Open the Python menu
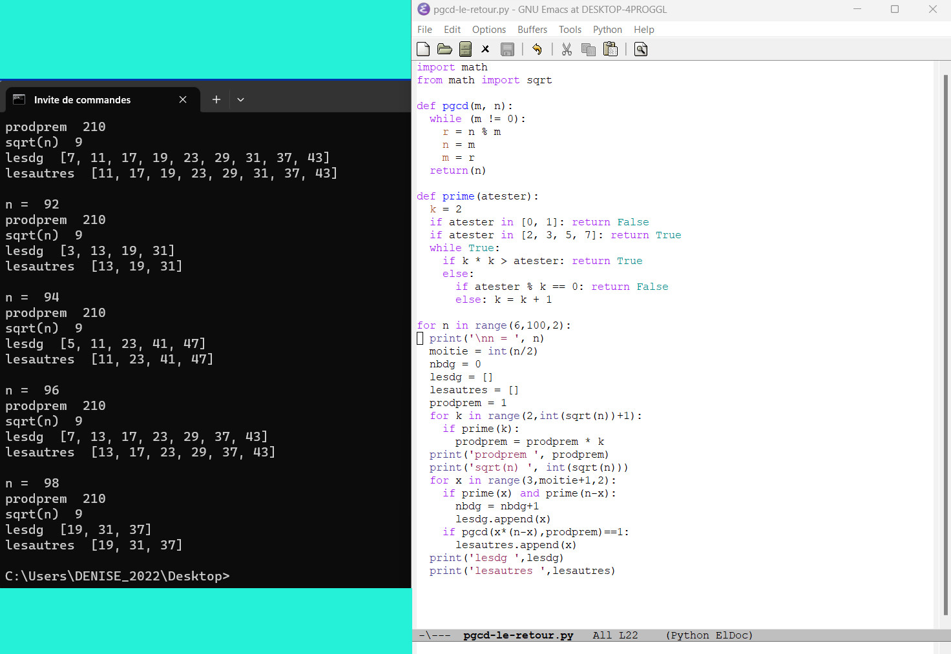The height and width of the screenshot is (654, 951). (607, 30)
